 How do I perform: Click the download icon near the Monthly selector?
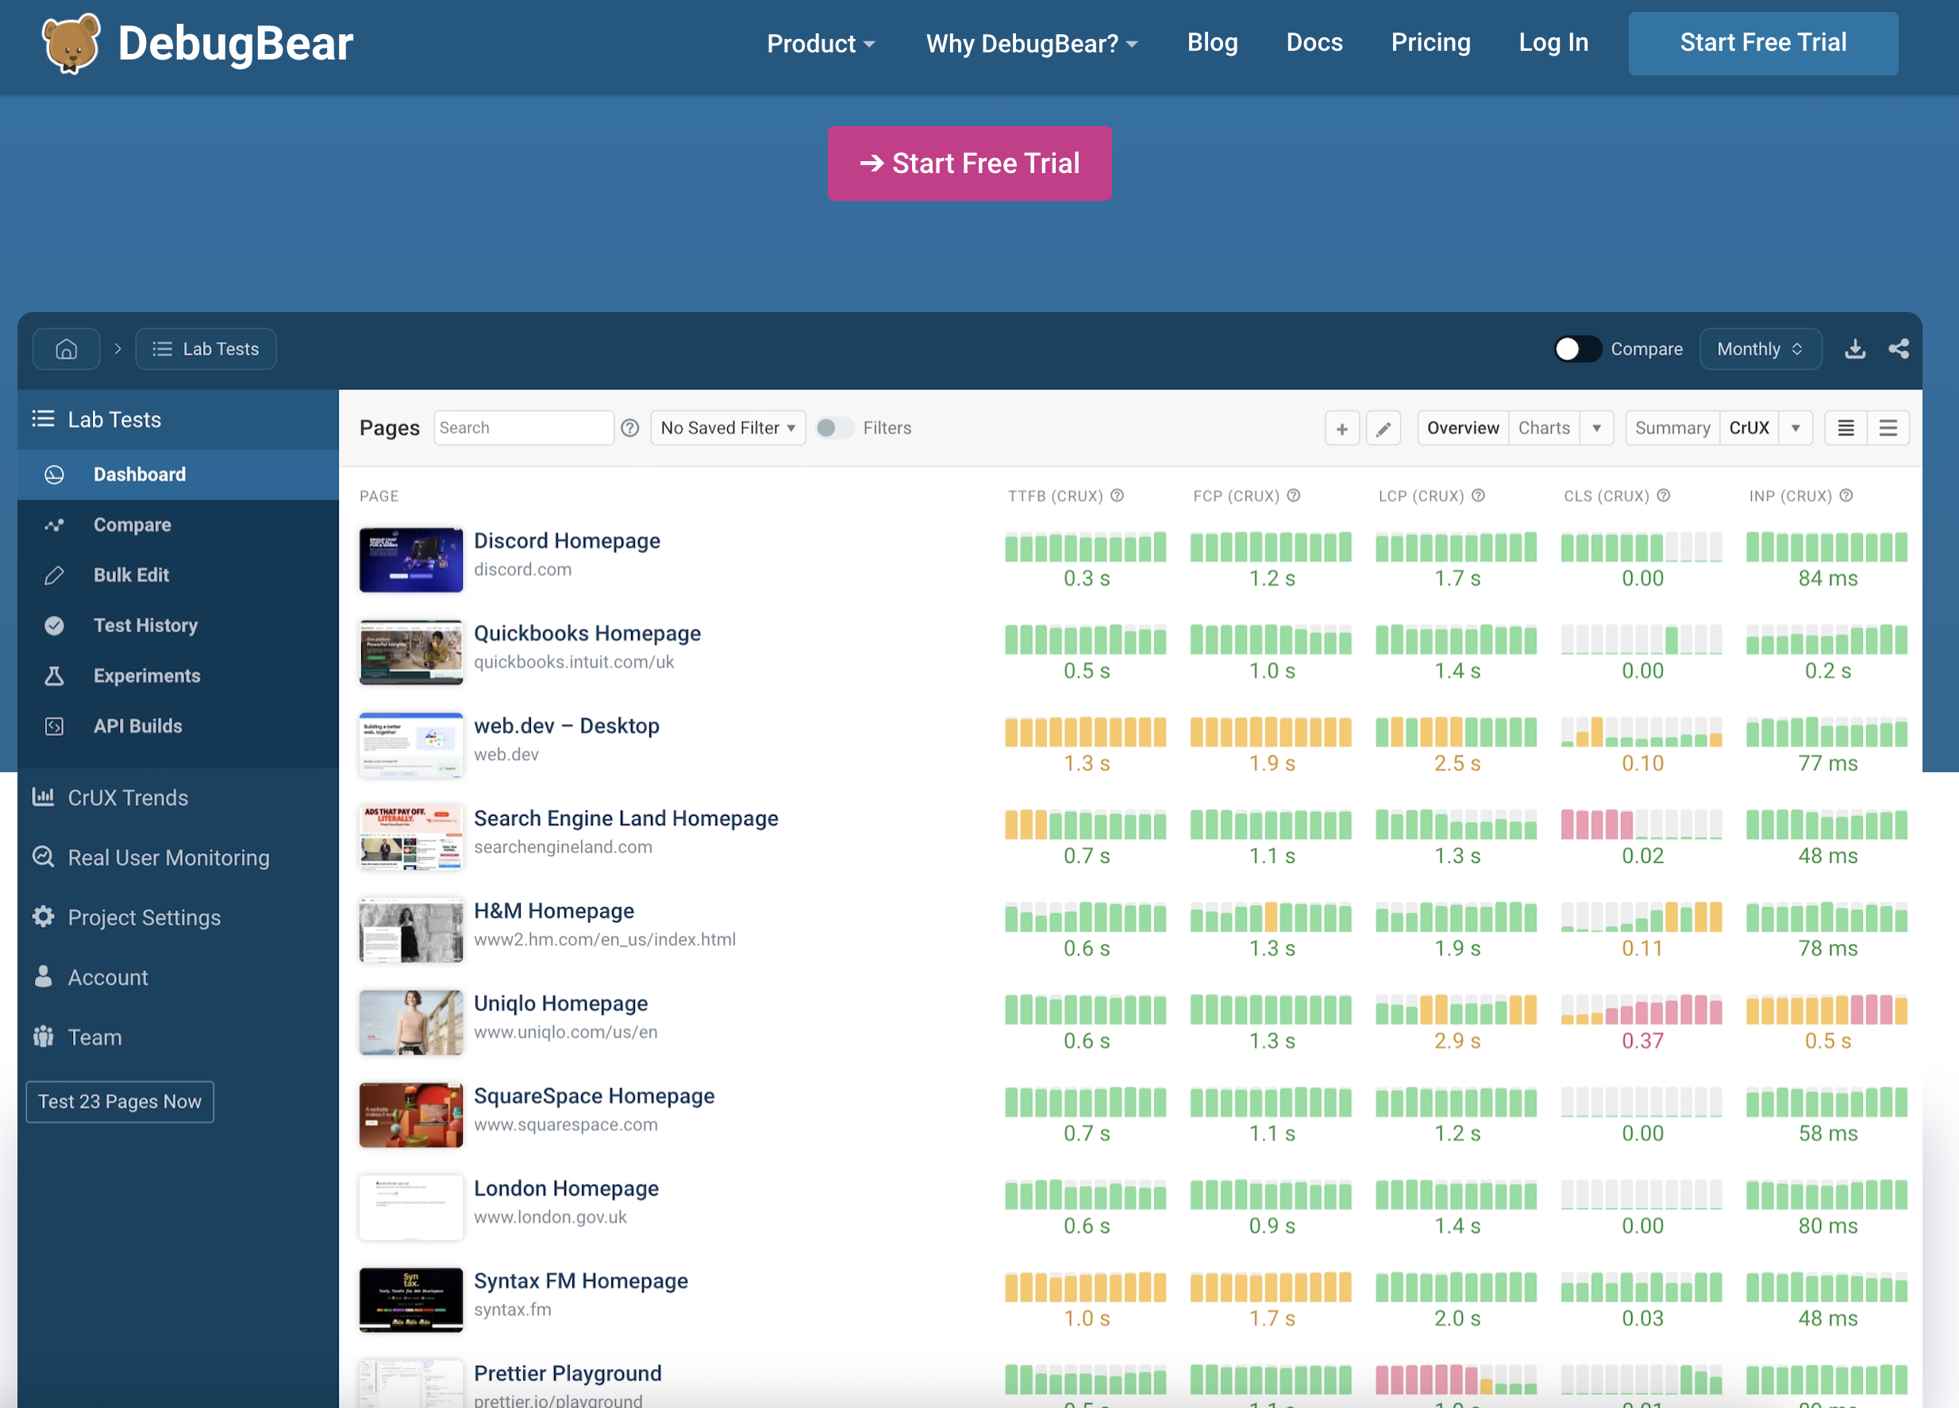pos(1854,349)
